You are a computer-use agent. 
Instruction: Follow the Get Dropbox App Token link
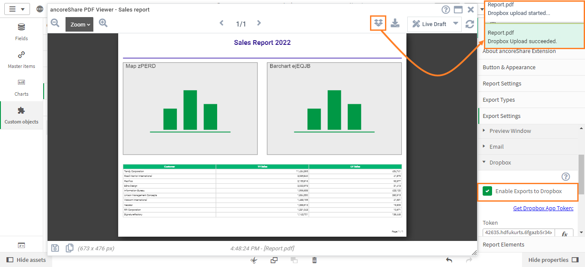click(x=543, y=208)
